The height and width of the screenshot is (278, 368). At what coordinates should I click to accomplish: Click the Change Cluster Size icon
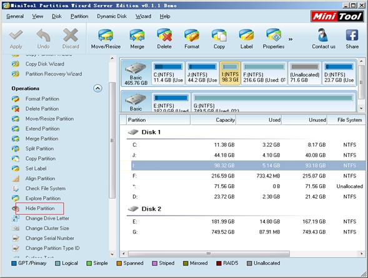point(16,228)
